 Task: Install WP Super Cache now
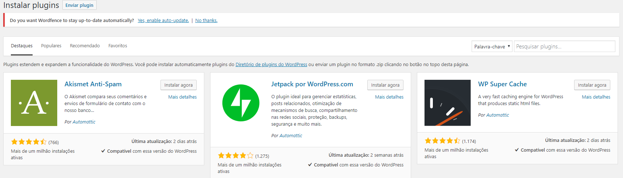point(592,85)
